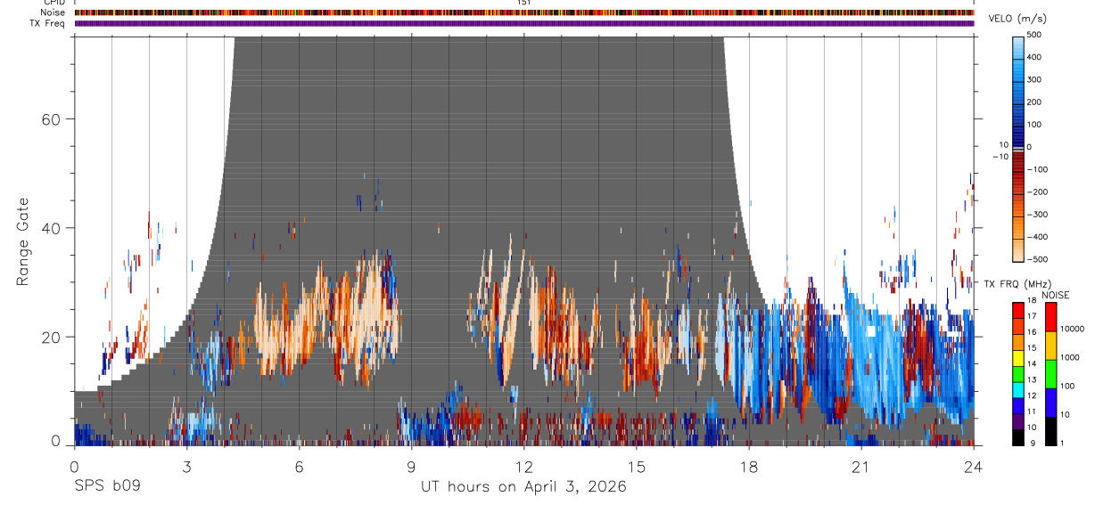Click the '500' tick on velocity scale
1095x505 pixels.
[1035, 35]
